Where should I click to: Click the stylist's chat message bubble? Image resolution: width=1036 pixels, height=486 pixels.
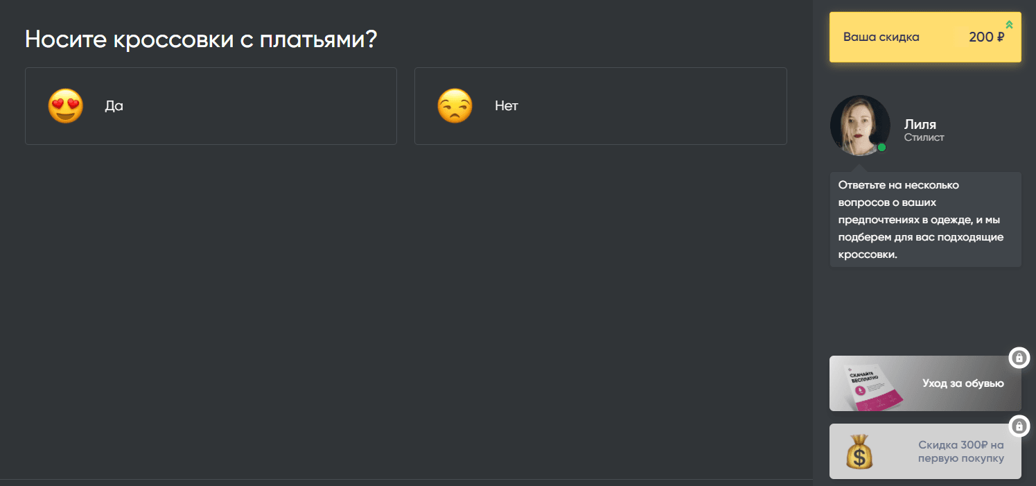(x=925, y=219)
